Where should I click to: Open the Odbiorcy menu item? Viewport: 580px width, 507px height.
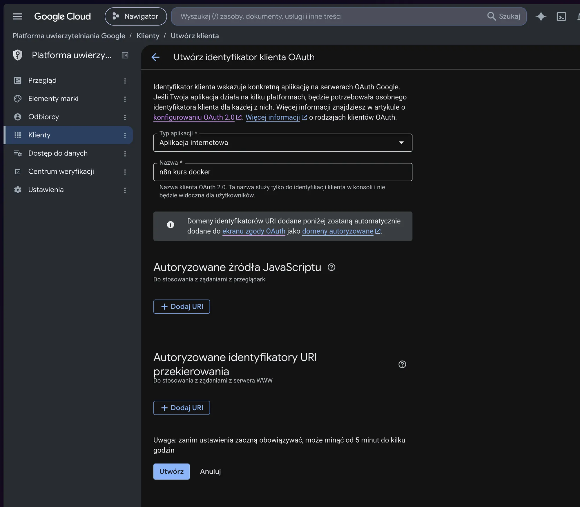click(68, 117)
